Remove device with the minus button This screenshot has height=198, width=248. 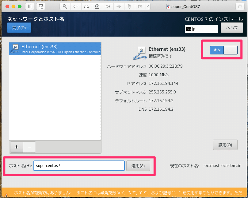tap(29, 147)
